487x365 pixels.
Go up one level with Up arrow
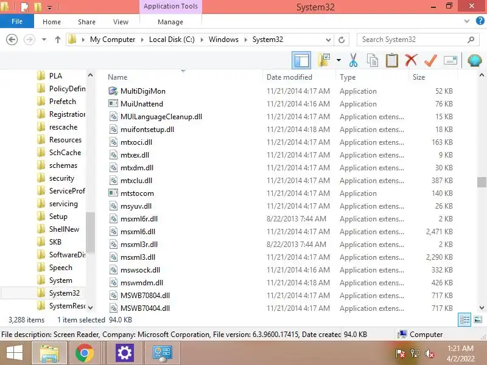tap(57, 40)
